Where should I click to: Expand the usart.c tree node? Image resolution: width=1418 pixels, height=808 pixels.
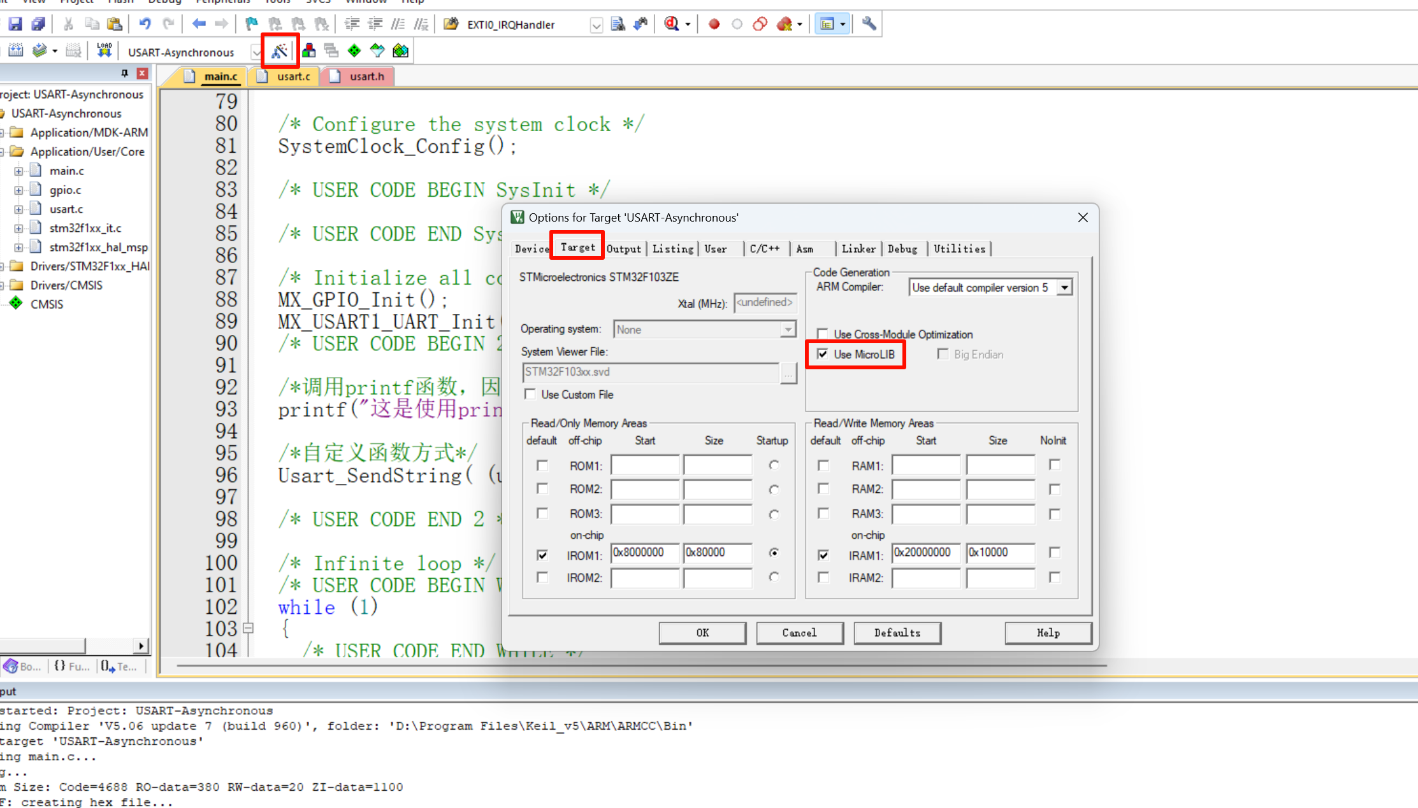coord(18,209)
